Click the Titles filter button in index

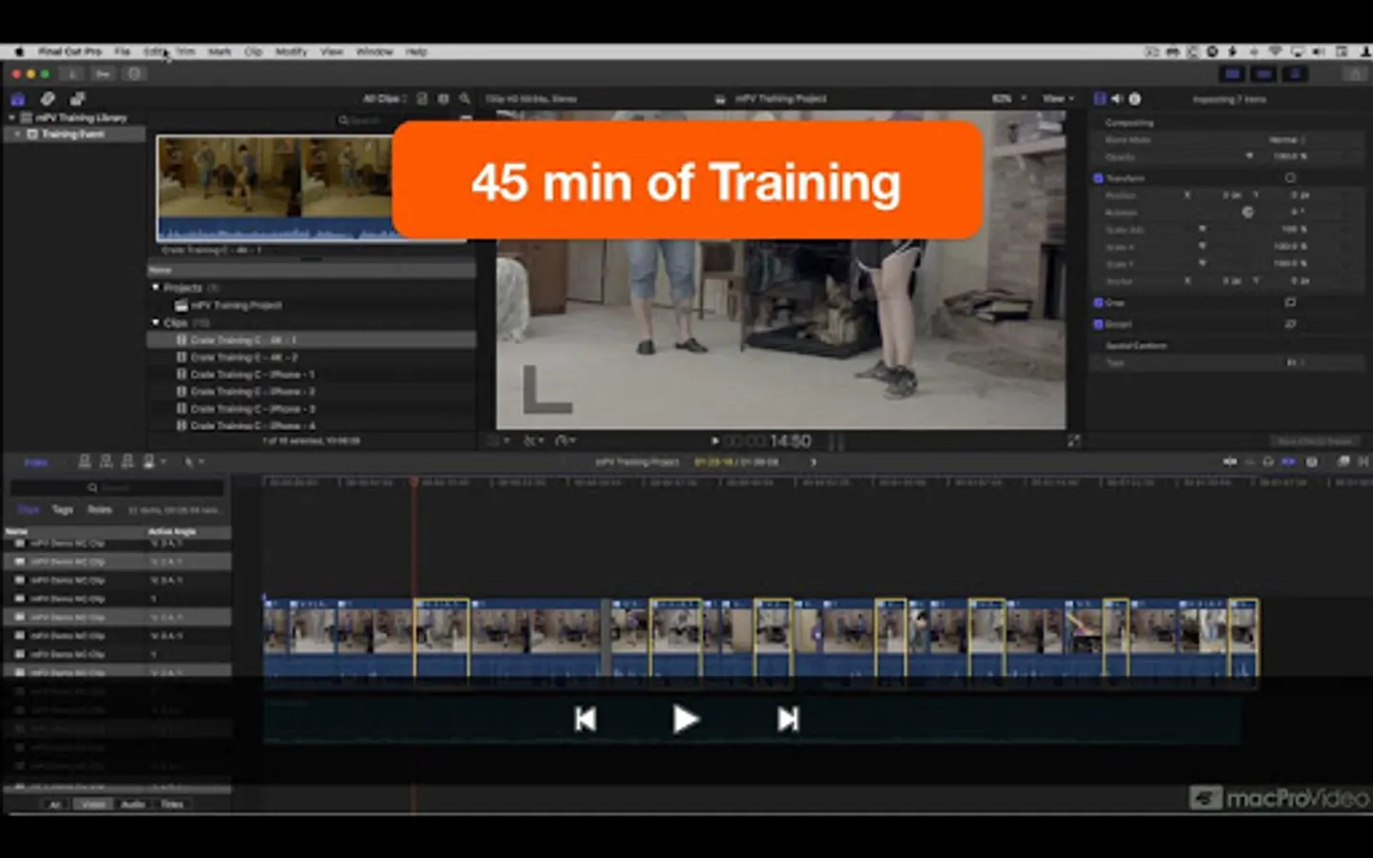point(172,804)
